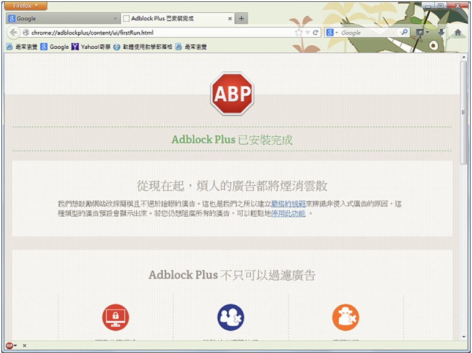
Task: Click the 停用此功能 link
Action: [x=289, y=214]
